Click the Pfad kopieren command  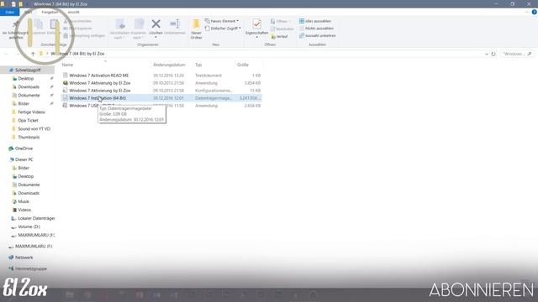pyautogui.click(x=78, y=29)
